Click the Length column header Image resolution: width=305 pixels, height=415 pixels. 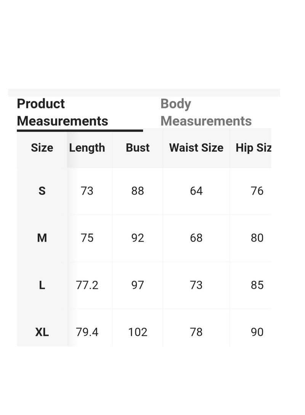[x=87, y=148]
